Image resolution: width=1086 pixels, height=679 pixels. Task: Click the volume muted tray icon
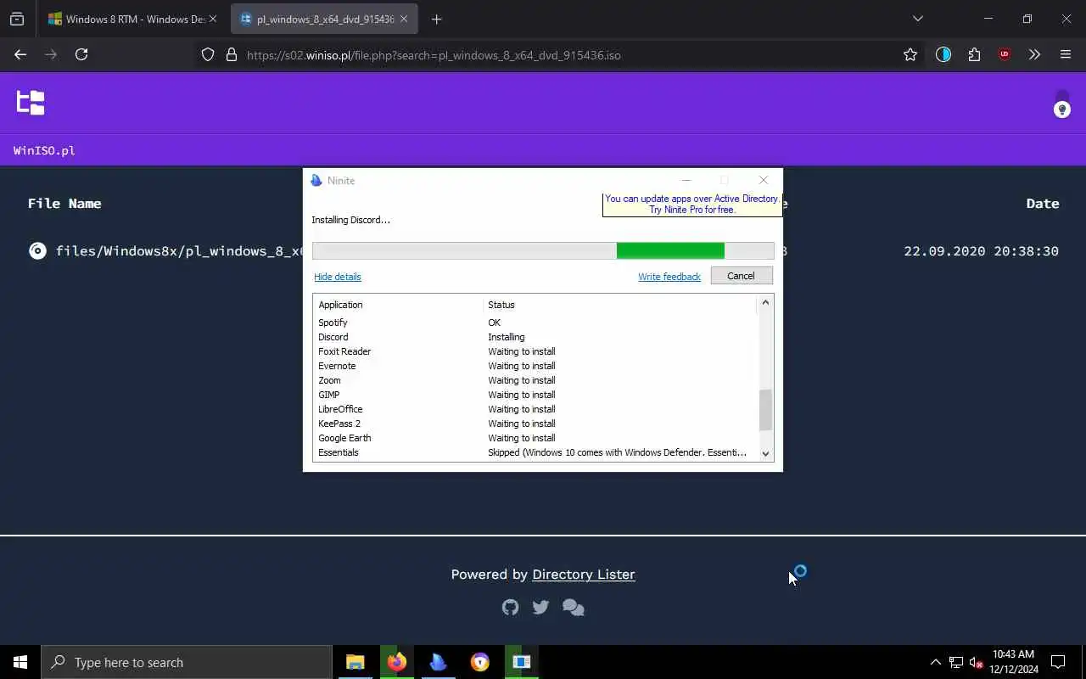tap(977, 662)
